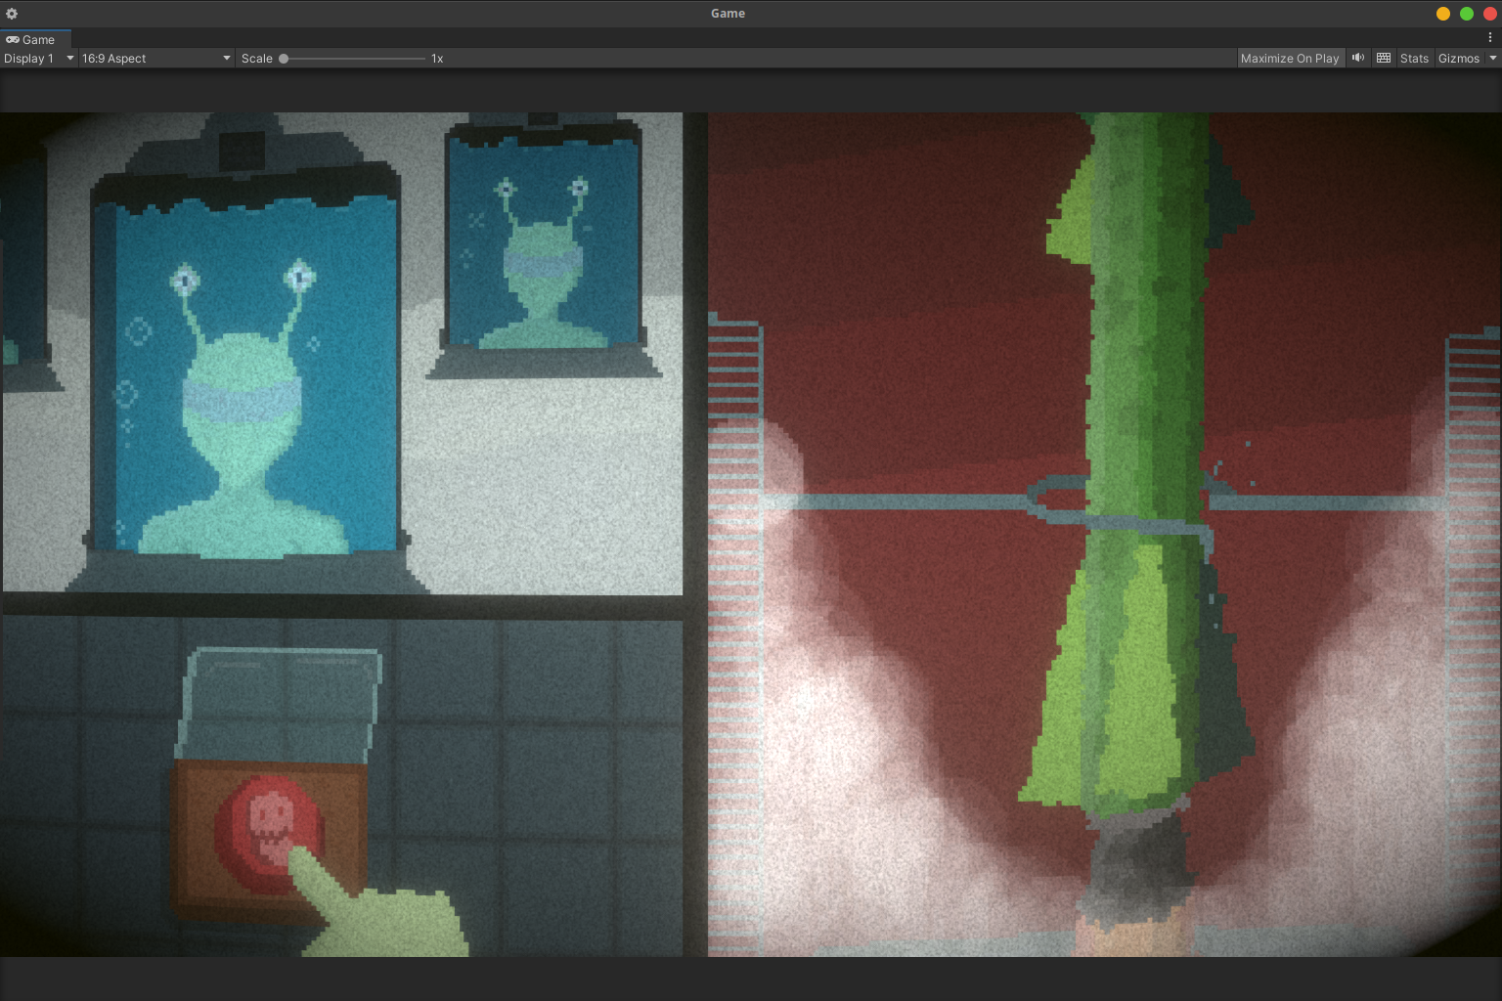Expand the Gizmos dropdown arrow
This screenshot has height=1001, width=1502.
[1493, 59]
